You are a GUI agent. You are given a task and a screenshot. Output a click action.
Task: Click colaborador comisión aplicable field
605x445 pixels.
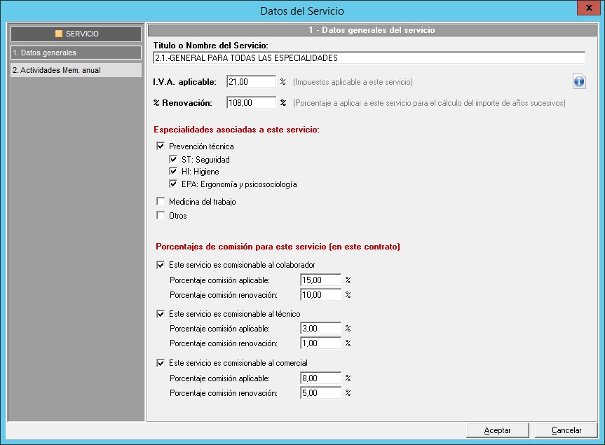click(x=320, y=280)
